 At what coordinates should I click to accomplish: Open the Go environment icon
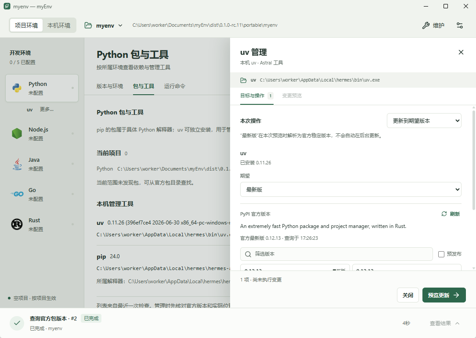click(17, 194)
